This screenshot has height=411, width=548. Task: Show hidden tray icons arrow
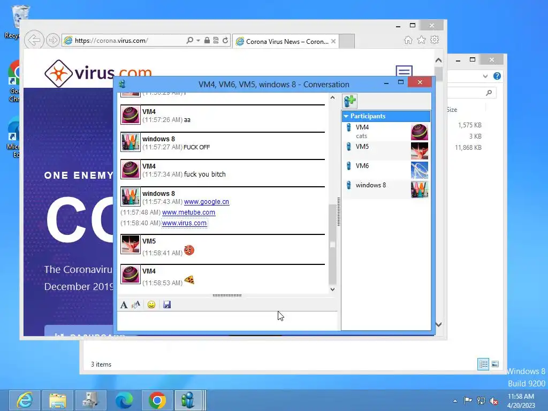pos(455,401)
